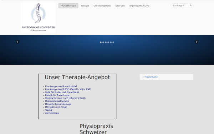Open Massagen und Fango link

(x=56, y=107)
